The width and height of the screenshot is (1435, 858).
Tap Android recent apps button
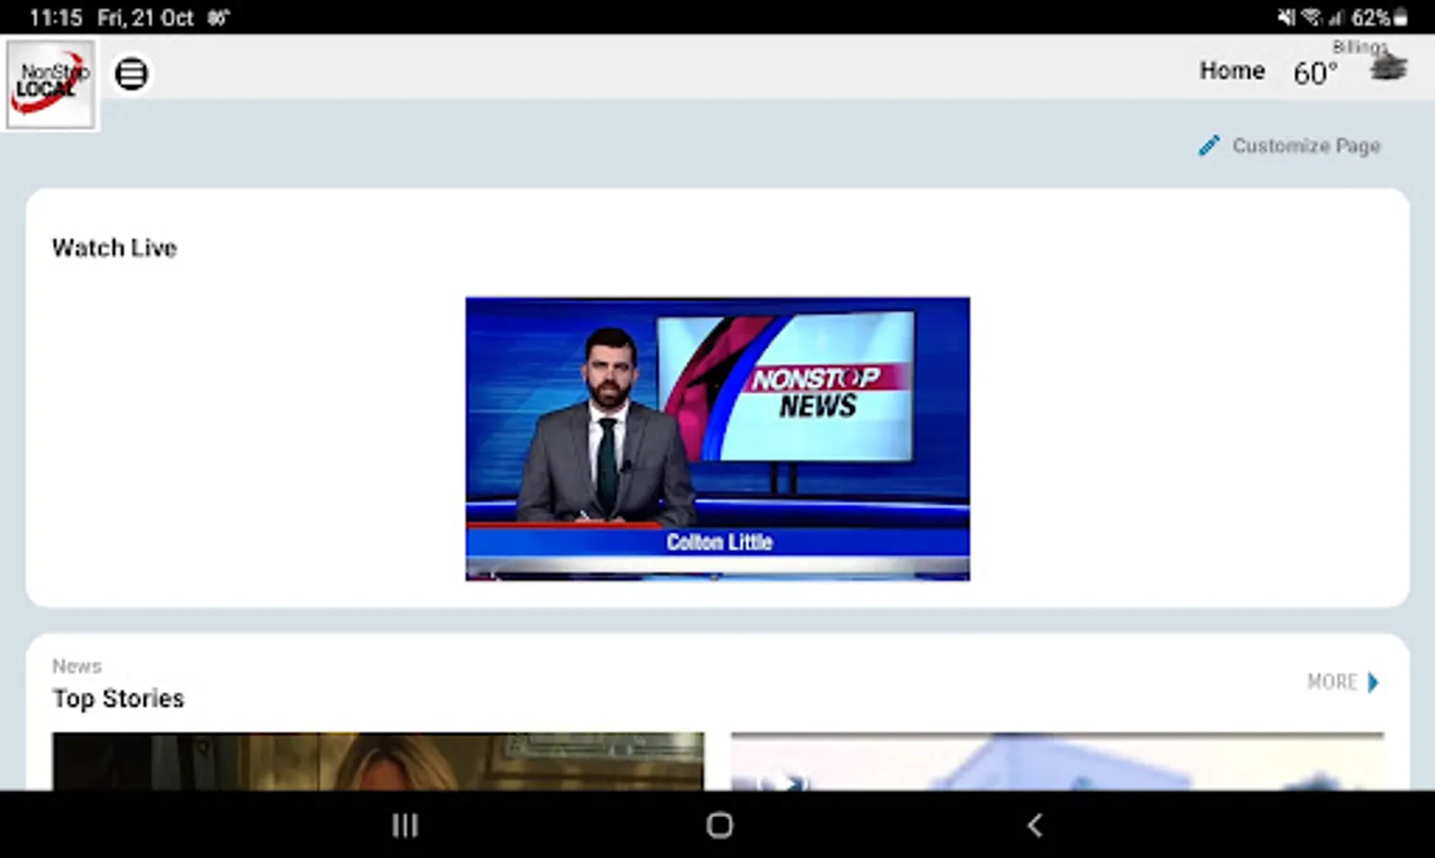[x=405, y=825]
